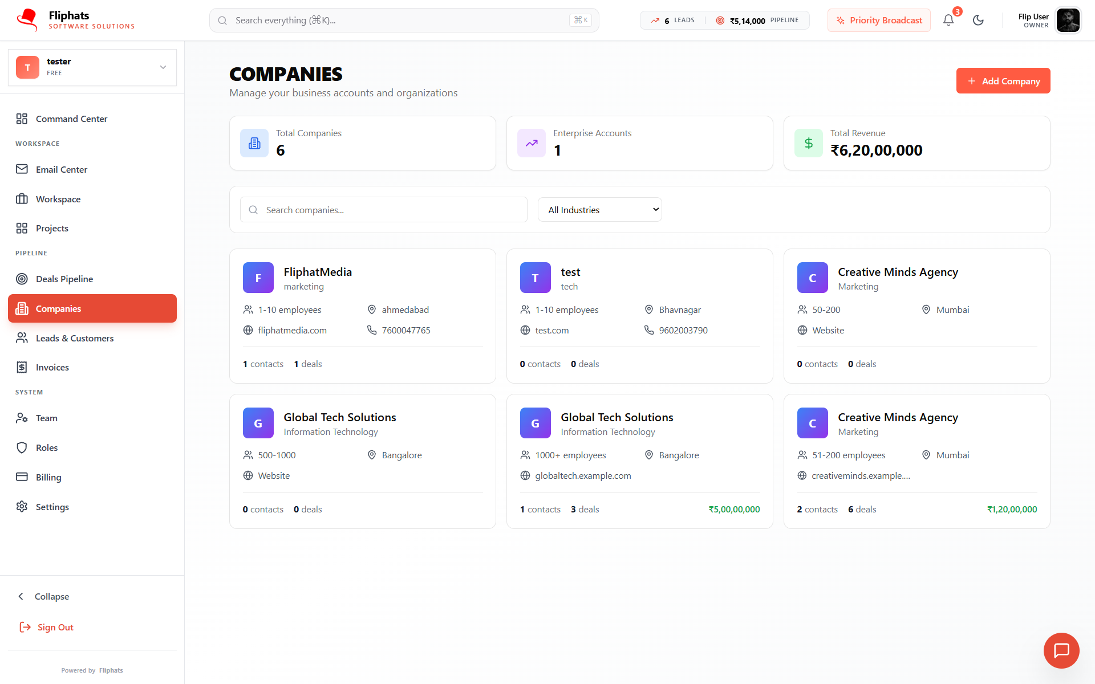Expand the tester workspace switcher
The height and width of the screenshot is (684, 1095).
[92, 67]
